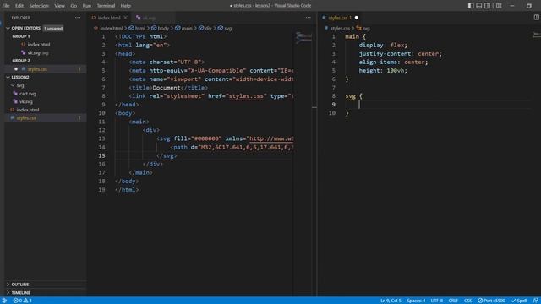Open the File menu
541x304 pixels.
6,6
